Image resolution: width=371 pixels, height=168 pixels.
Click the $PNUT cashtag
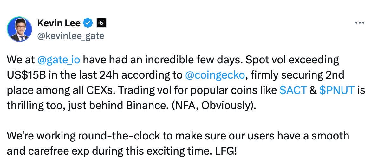(x=337, y=90)
